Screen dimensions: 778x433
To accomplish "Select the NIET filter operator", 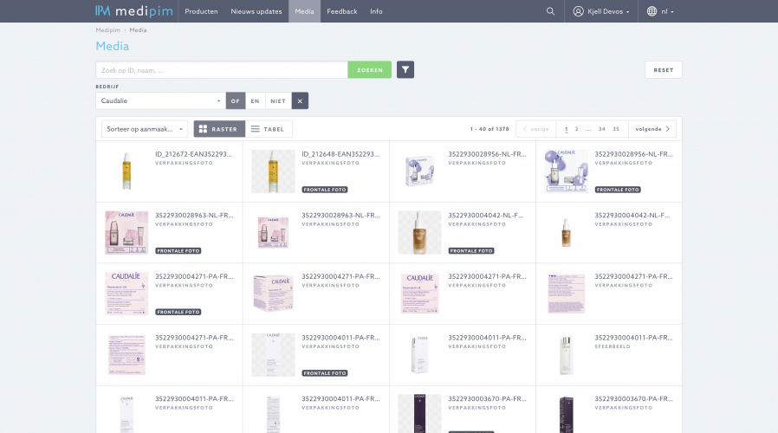I will [x=278, y=100].
